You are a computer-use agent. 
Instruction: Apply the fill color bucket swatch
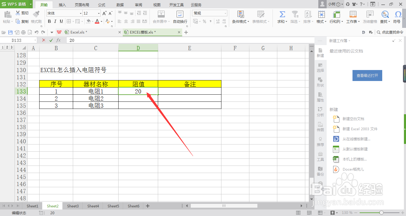pyautogui.click(x=88, y=21)
